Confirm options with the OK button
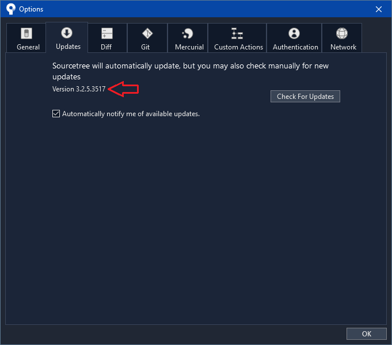Screen dimensions: 392x345 (x=366, y=333)
